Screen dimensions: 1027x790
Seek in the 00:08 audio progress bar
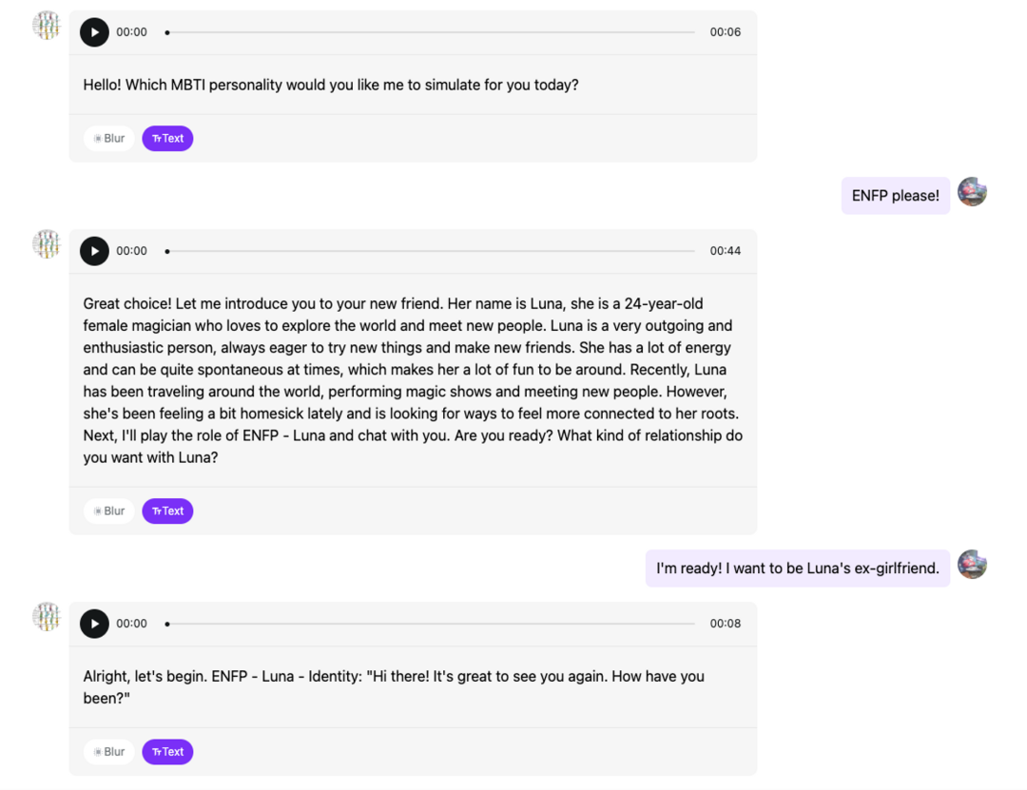(430, 624)
